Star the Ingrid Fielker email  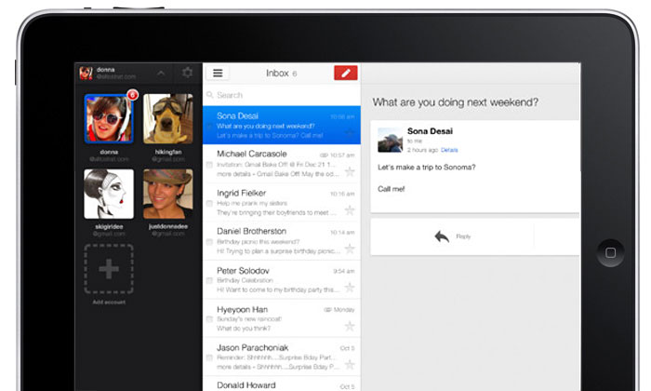pos(350,209)
